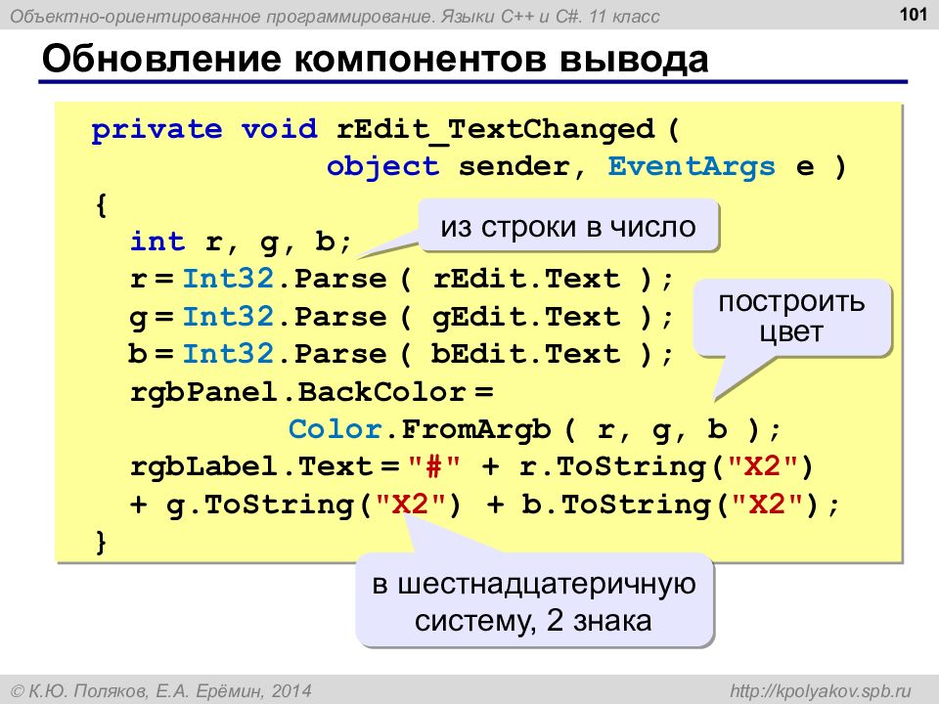
Task: Click the code text 'rgbPanel.BackColor ='
Action: [311, 393]
